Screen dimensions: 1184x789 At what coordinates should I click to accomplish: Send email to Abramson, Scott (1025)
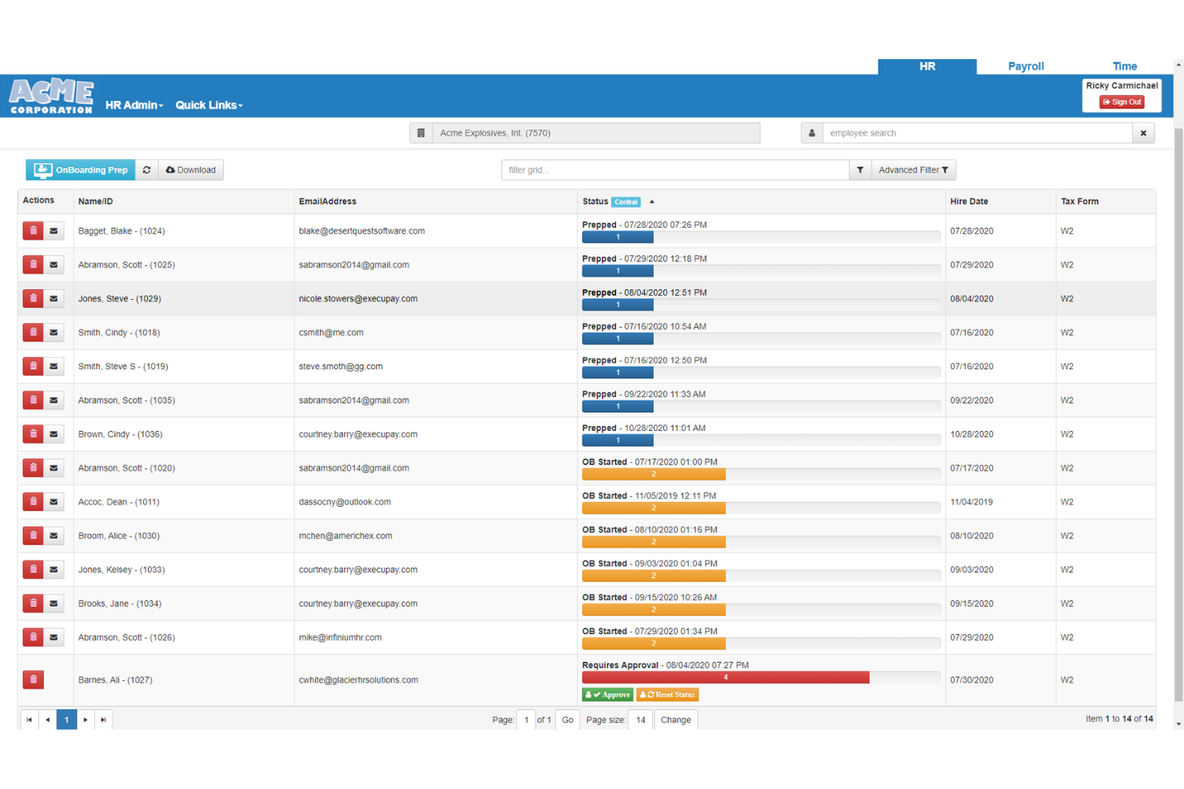tap(54, 265)
